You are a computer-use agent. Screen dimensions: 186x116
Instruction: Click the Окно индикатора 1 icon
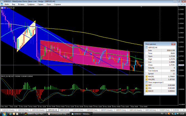pyautogui.click(x=147, y=82)
